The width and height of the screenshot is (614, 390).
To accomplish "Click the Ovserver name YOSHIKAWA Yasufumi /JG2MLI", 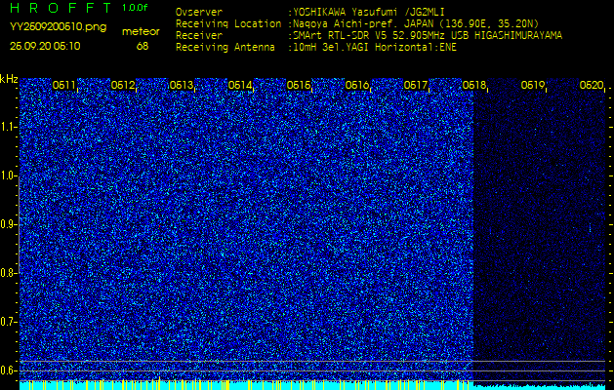I will tap(371, 12).
